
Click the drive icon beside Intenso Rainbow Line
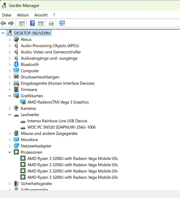[x=23, y=122]
